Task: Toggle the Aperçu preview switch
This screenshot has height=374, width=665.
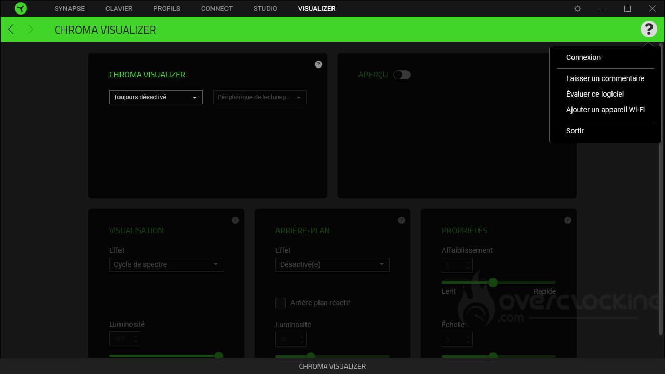Action: (x=402, y=75)
